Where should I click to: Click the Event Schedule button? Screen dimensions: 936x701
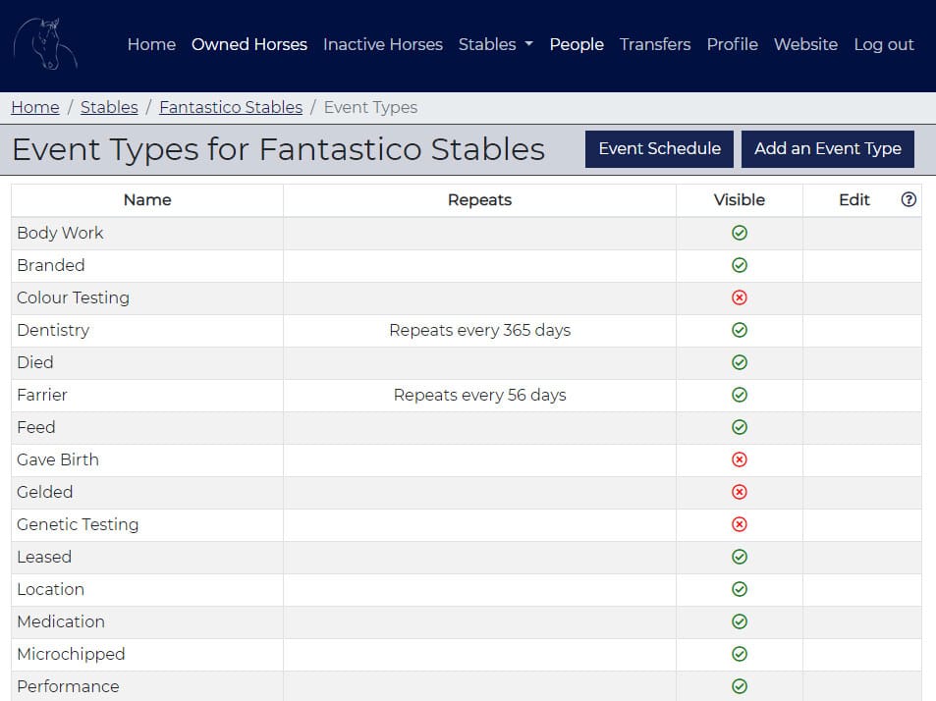[658, 148]
